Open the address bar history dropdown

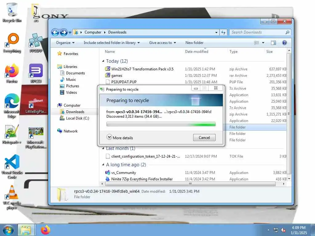click(x=216, y=32)
